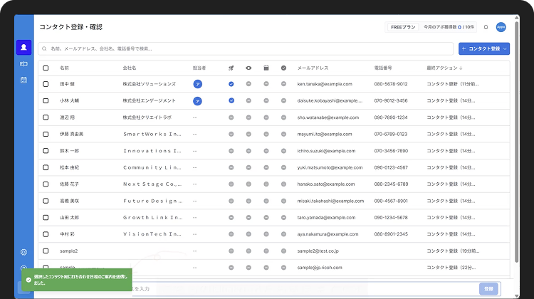Click eye status dot in 山田 太郎 row
Screen dimensions: 534x299
click(x=248, y=217)
